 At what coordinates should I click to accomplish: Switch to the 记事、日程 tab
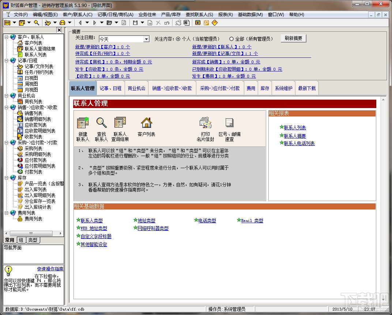click(110, 88)
